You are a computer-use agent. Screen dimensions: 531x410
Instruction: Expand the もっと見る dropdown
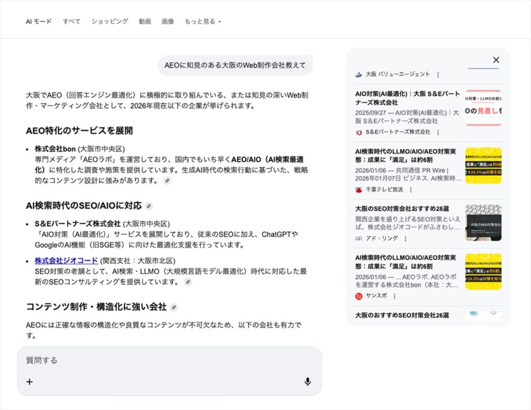click(203, 22)
